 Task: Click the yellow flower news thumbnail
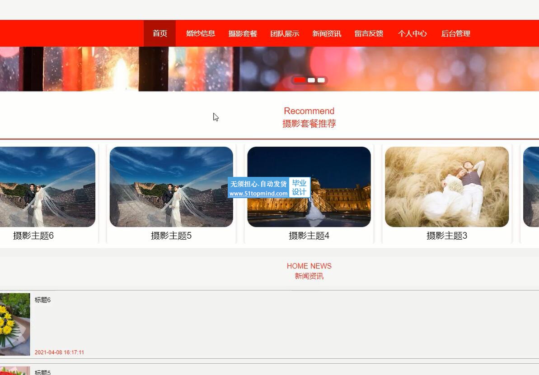click(x=14, y=324)
